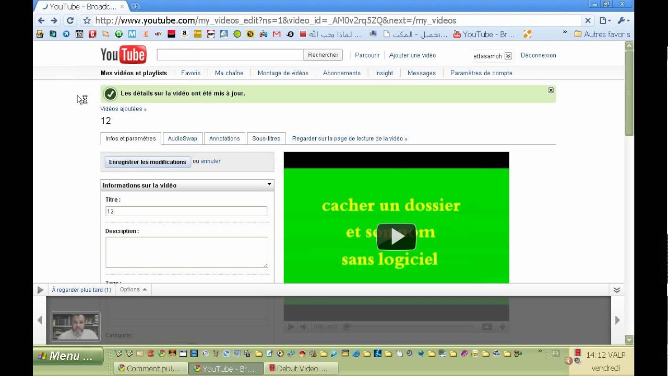This screenshot has height=376, width=668.
Task: Click the page scrollbar up arrow
Action: coord(629,46)
